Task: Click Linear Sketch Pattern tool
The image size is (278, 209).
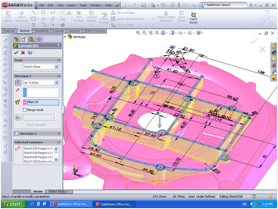Action: 128,19
